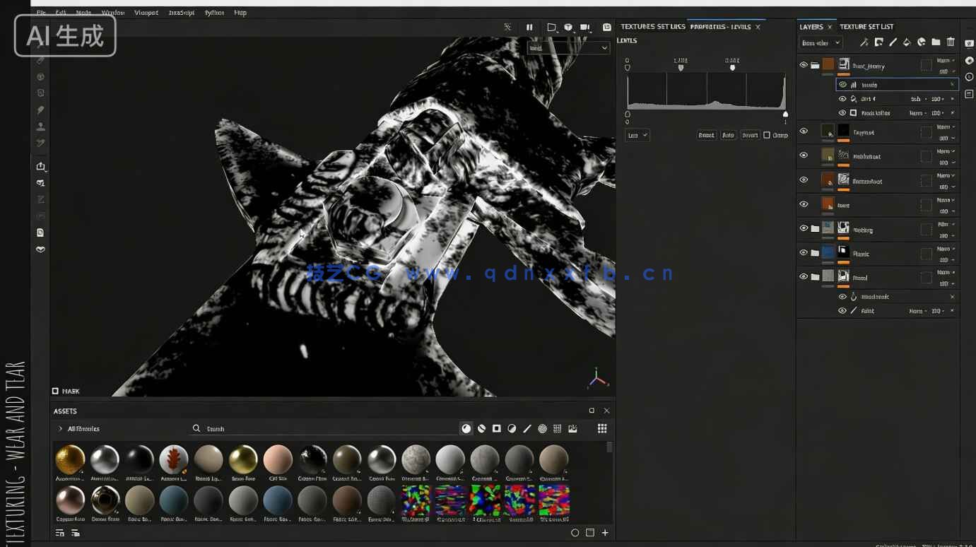The width and height of the screenshot is (976, 547).
Task: Click the plus icon at Assets panel bottom
Action: click(605, 533)
